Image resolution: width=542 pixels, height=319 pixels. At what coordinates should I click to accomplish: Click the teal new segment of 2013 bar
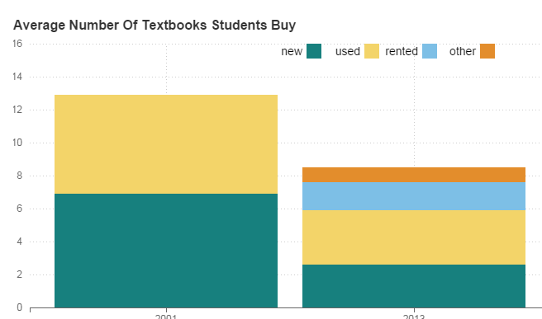414,286
